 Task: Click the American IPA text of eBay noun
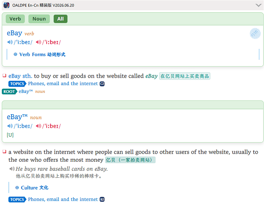52,126
